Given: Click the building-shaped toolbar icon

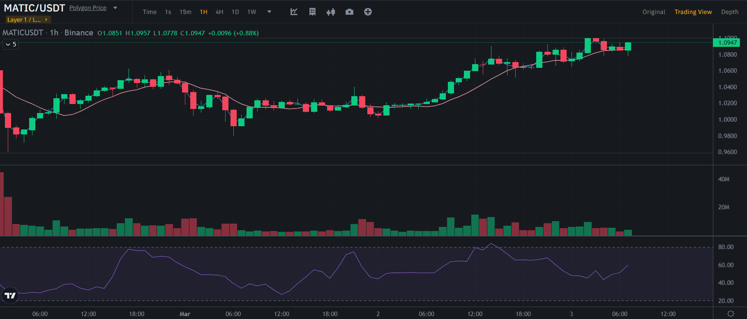Looking at the screenshot, I should pos(312,12).
